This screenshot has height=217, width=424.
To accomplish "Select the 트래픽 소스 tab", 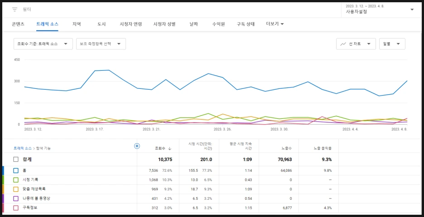I will tap(47, 24).
